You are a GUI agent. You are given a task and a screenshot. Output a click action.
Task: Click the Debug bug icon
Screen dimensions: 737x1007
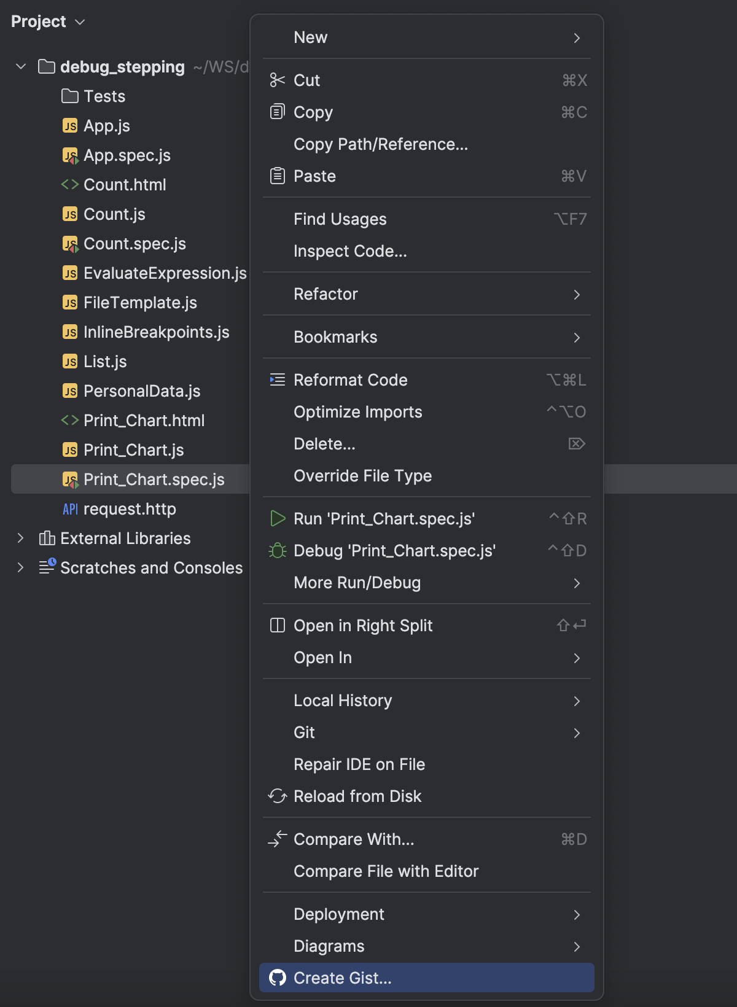(x=278, y=551)
